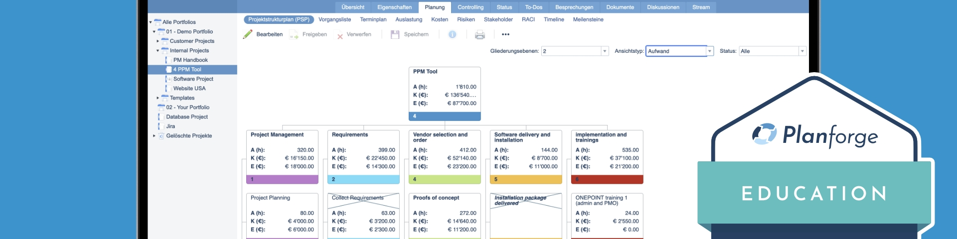Select implementation and trainings box
The image size is (957, 239).
click(x=607, y=157)
